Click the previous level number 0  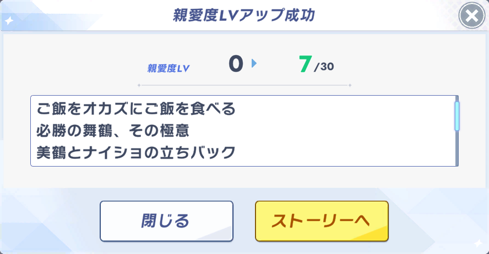coord(236,65)
